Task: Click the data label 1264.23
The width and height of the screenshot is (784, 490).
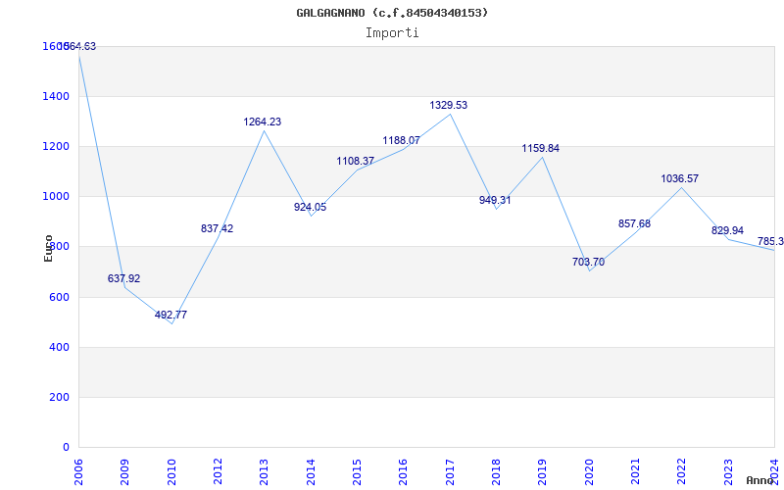Action: coord(263,122)
